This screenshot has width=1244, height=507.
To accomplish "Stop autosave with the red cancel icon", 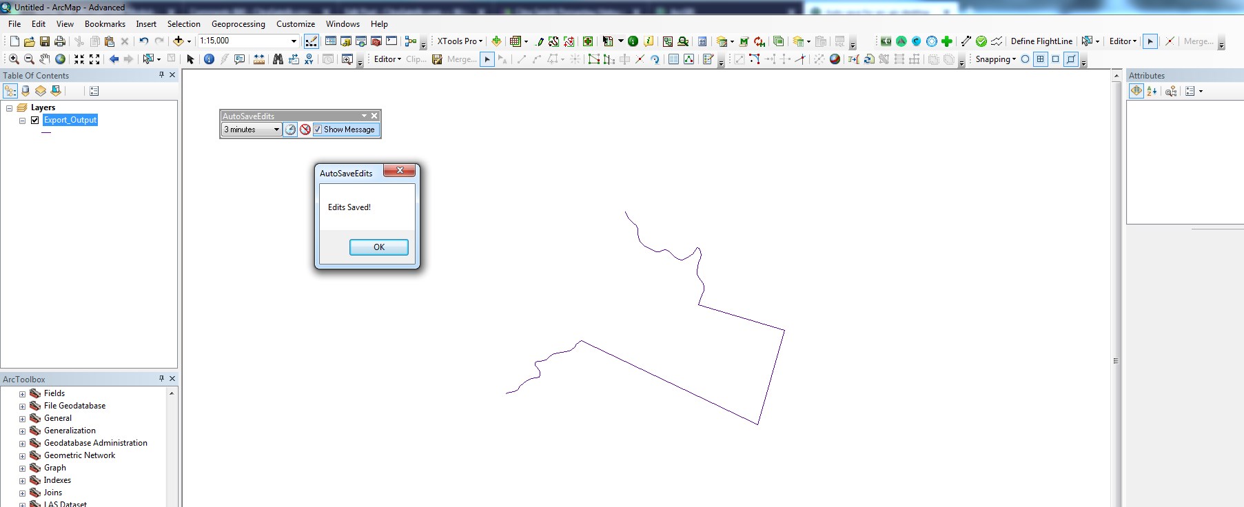I will (x=305, y=130).
